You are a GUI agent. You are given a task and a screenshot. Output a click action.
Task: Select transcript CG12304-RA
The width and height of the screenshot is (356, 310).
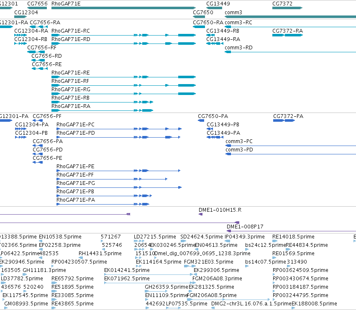coord(20,35)
